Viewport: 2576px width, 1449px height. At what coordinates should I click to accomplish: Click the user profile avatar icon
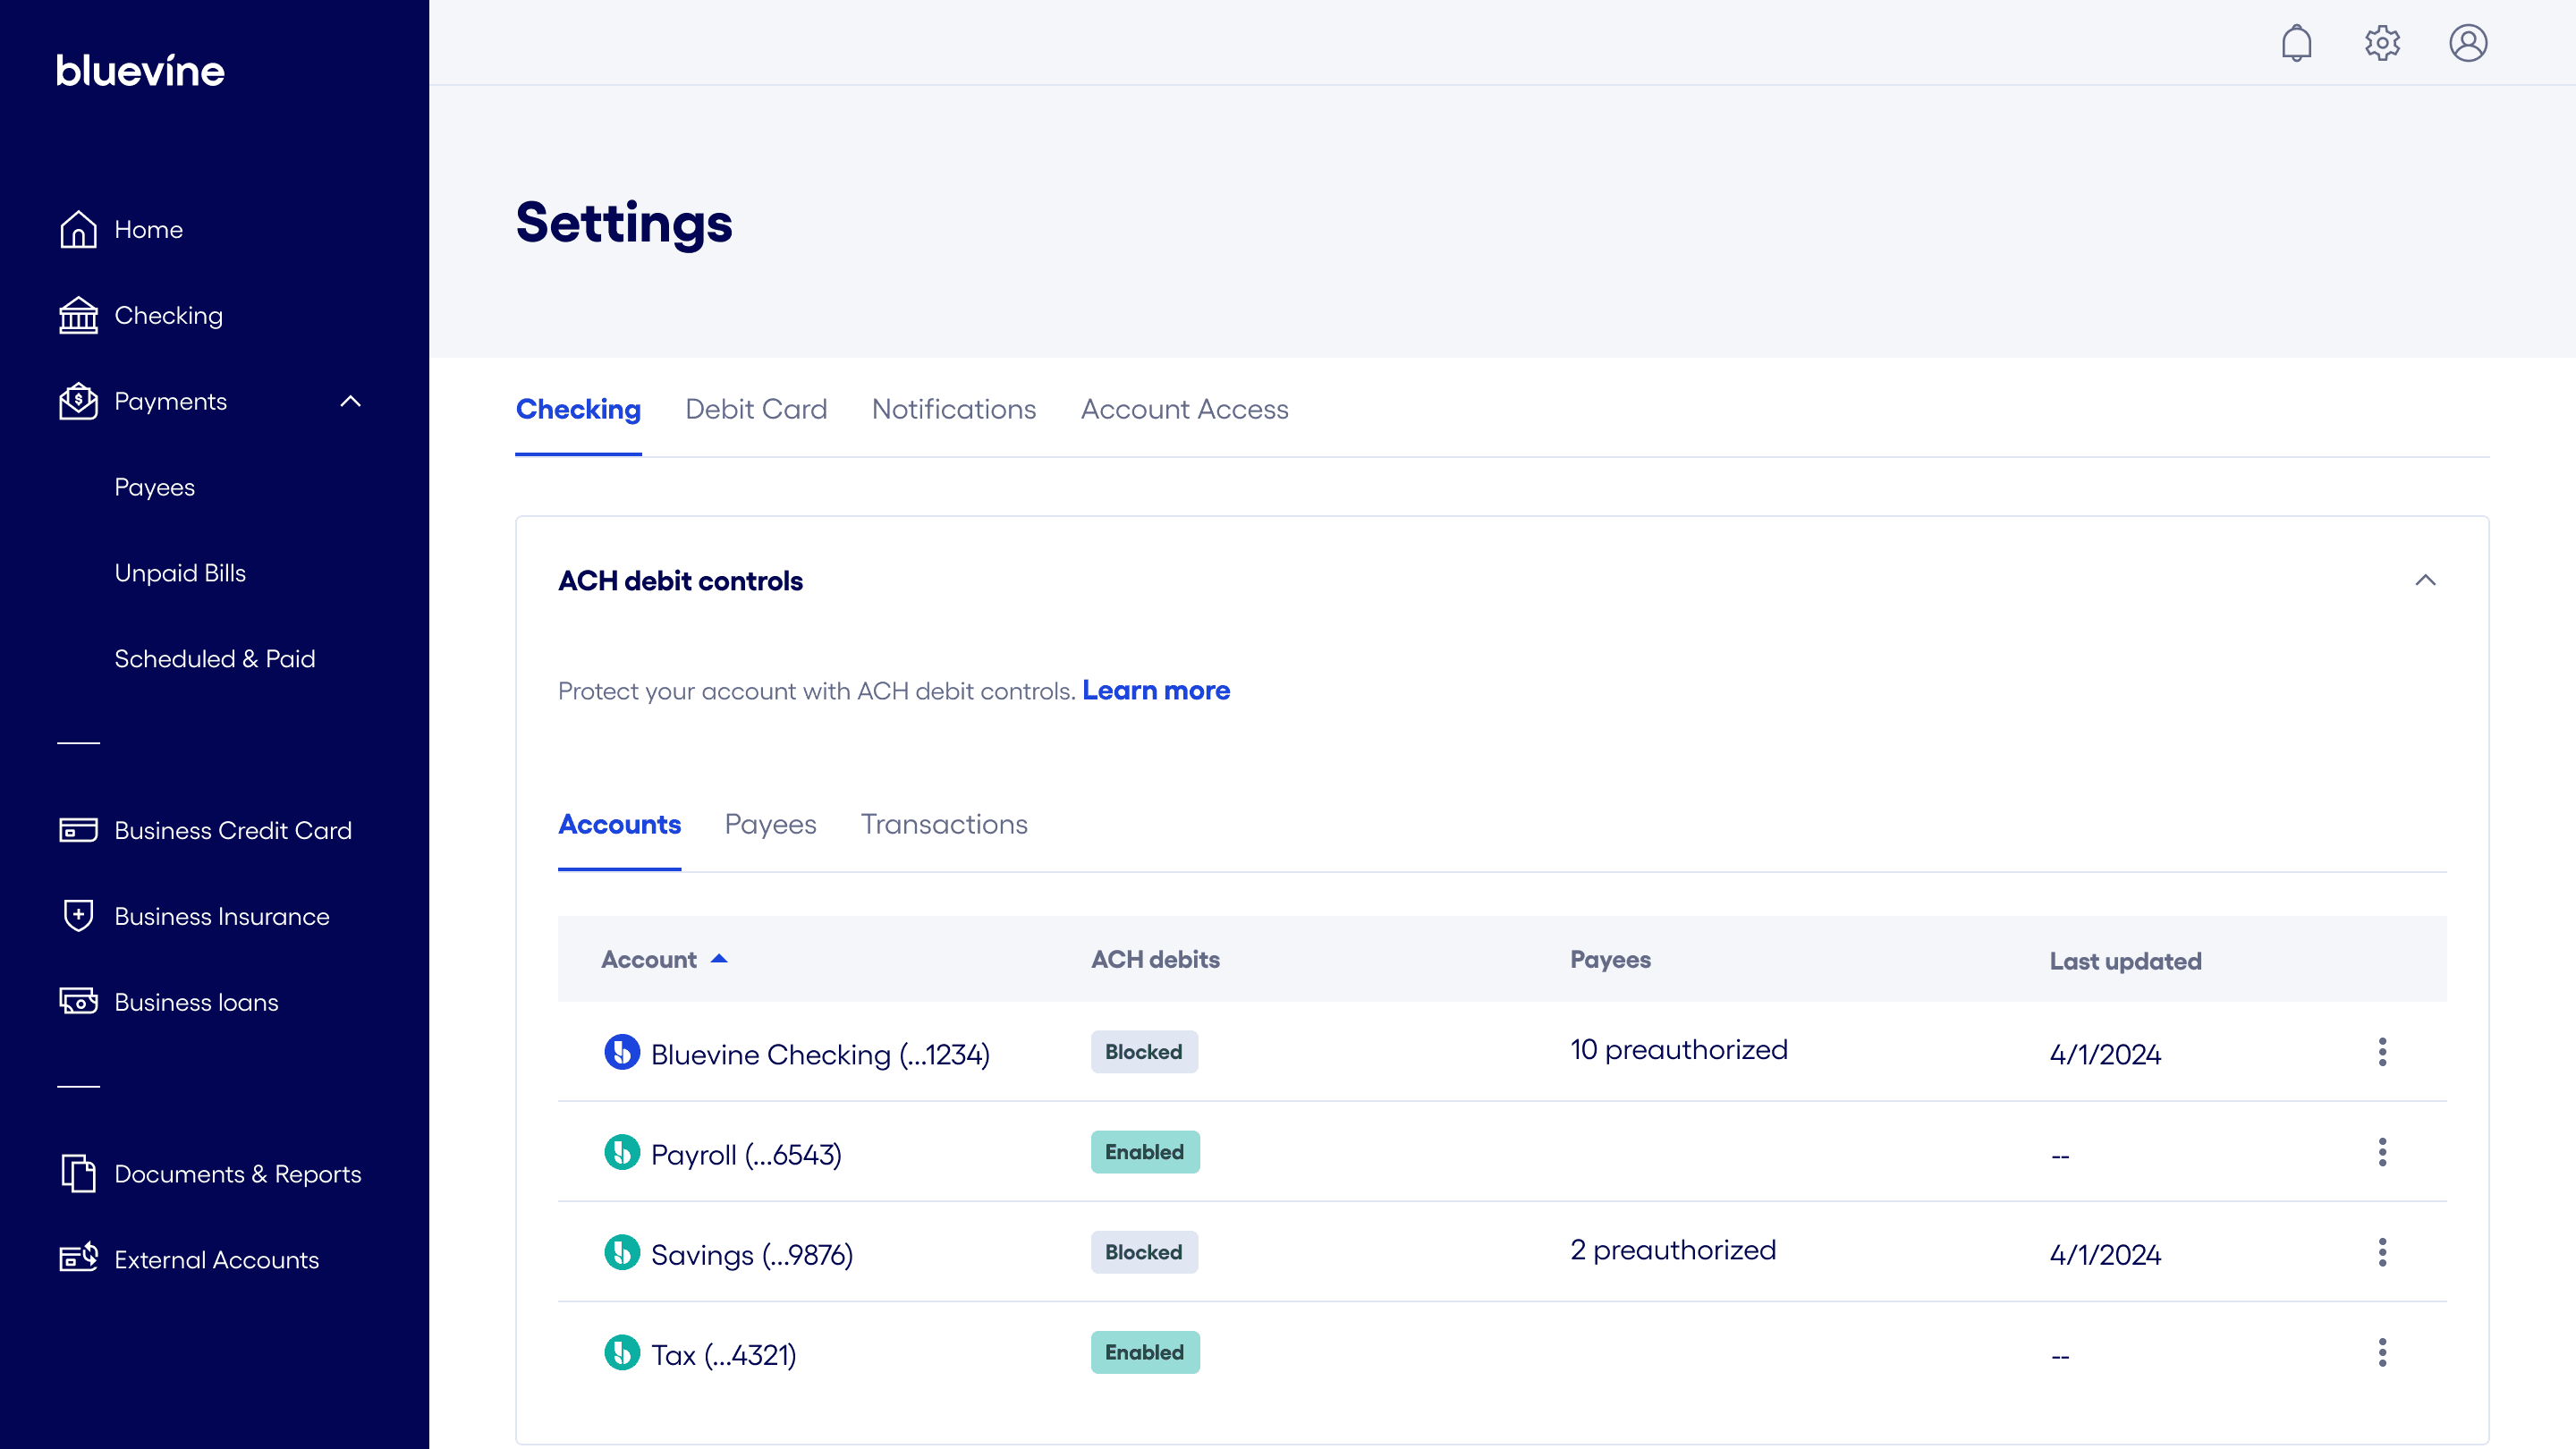click(x=2467, y=42)
